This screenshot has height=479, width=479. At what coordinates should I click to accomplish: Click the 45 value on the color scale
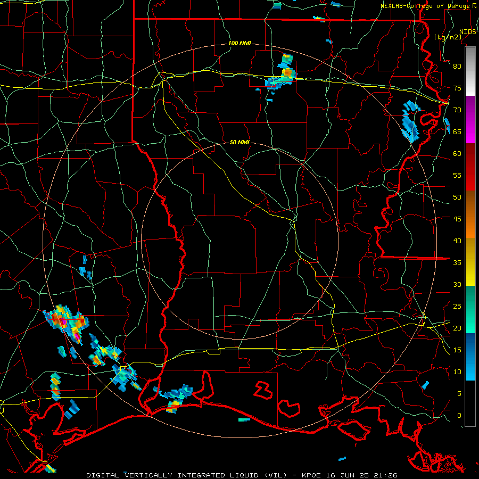457,219
